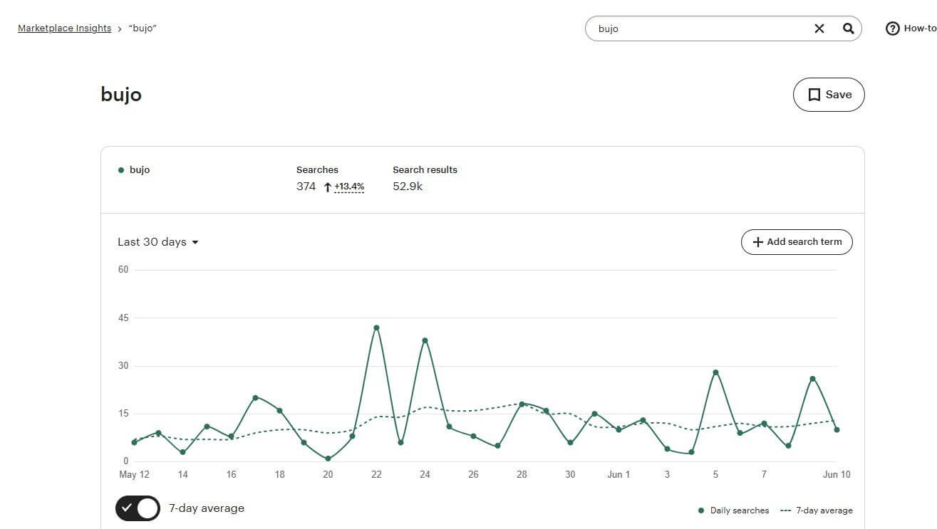Clear the bujo search field
Screen dimensions: 937x529
point(819,28)
